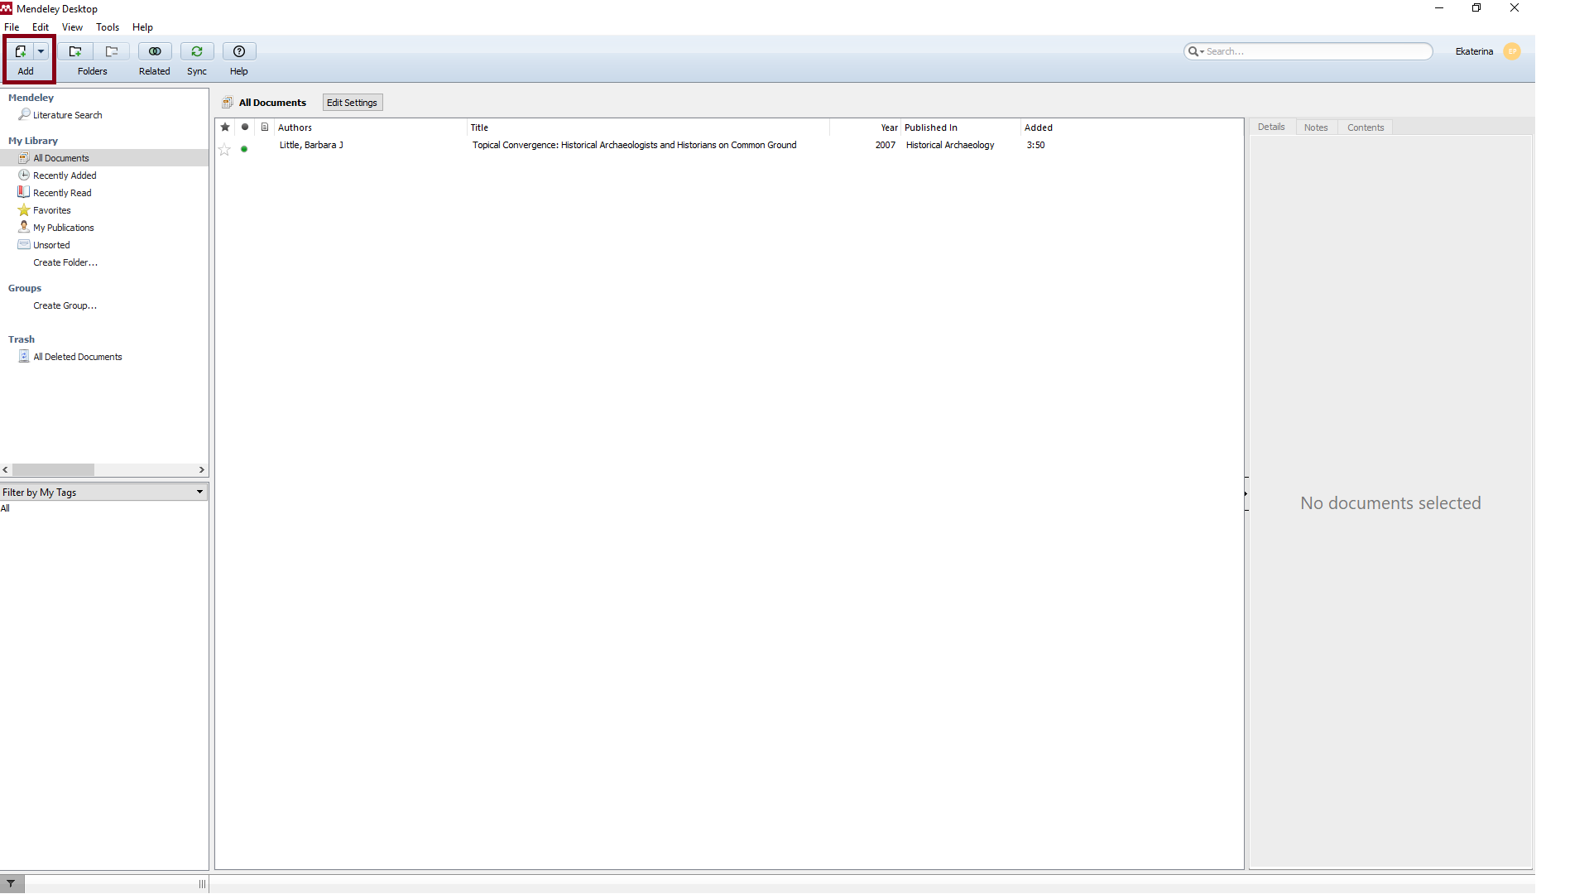Click the Ekaterina profile avatar
1589x894 pixels.
pos(1512,51)
